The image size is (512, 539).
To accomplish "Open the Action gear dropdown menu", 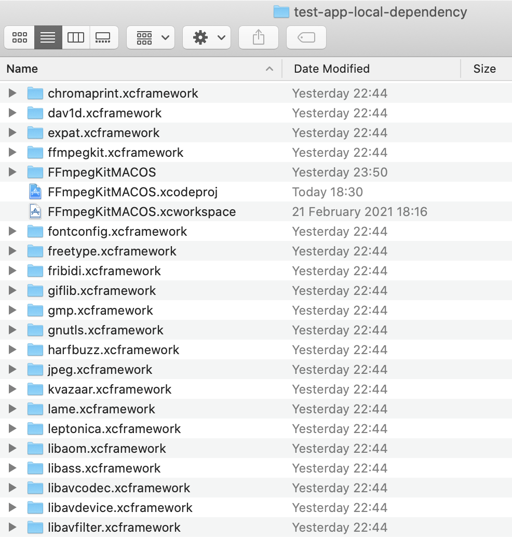I will click(x=207, y=37).
